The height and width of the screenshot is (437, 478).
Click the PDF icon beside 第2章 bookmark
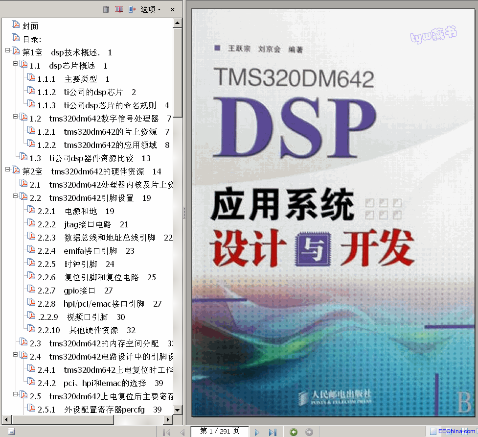(16, 170)
